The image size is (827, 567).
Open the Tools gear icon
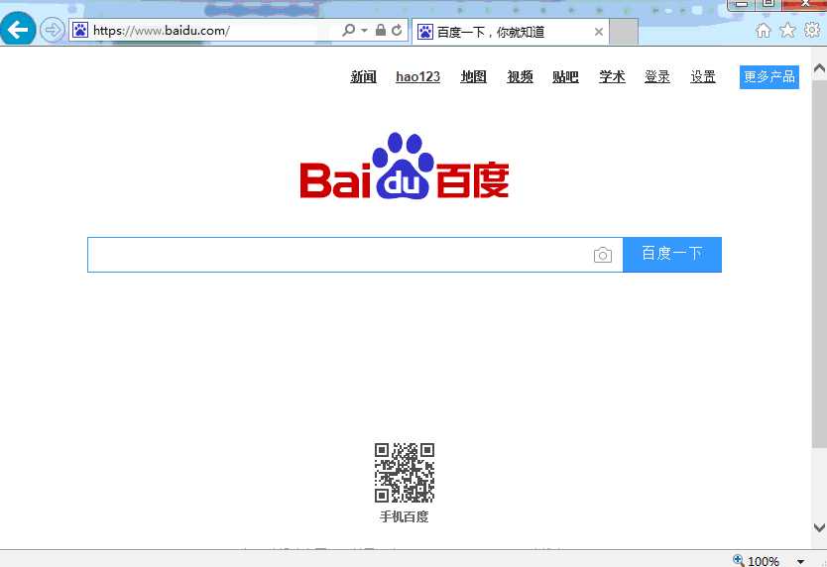pyautogui.click(x=812, y=30)
